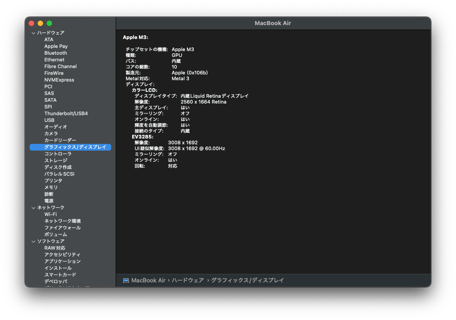Click the MacBook Air window title
The width and height of the screenshot is (456, 320).
(273, 23)
